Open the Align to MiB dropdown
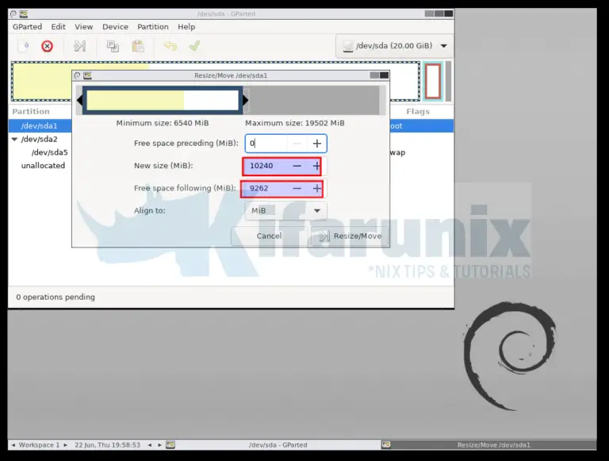The image size is (609, 461). (285, 211)
